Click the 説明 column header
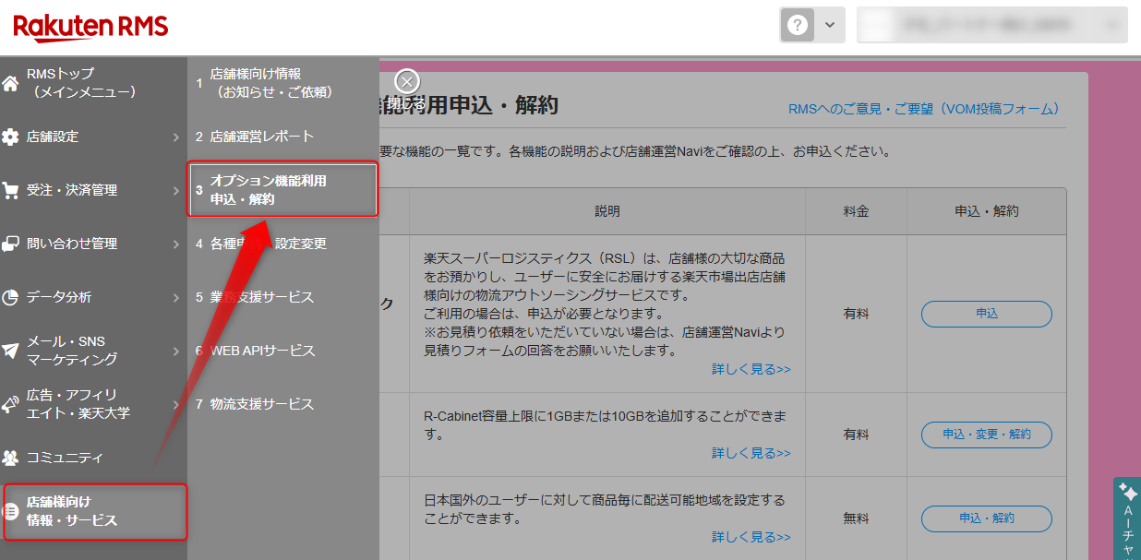The image size is (1141, 560). coord(607,211)
